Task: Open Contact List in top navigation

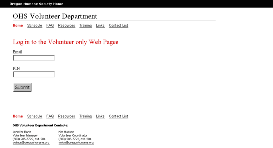Action: [118, 26]
